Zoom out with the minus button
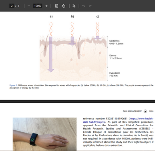 click(x=29, y=6)
